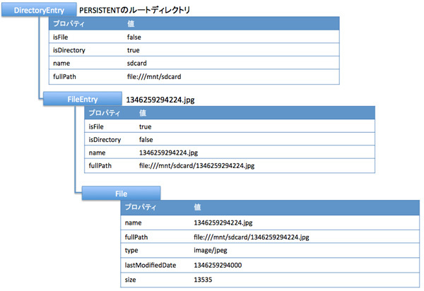Select the true value of FileEntry isFile
The image size is (424, 291).
click(145, 126)
